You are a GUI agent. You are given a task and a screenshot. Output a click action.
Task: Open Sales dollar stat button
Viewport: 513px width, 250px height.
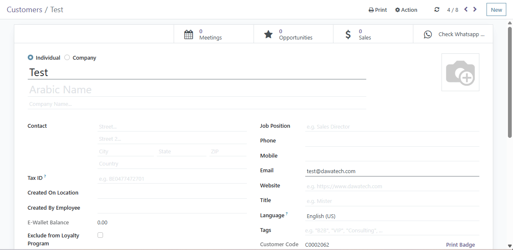click(373, 34)
